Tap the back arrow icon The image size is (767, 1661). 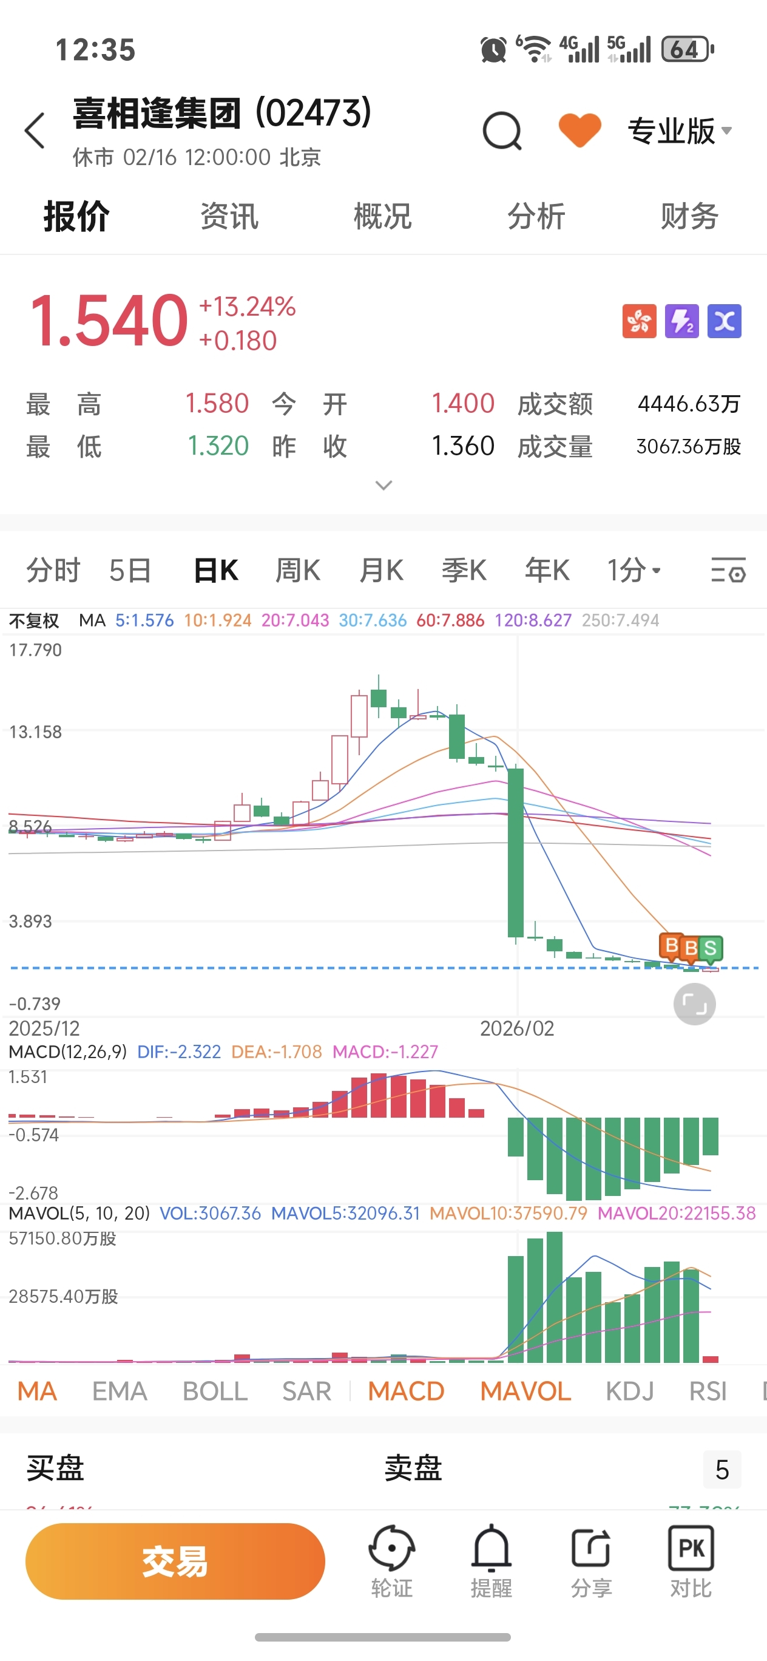(35, 131)
